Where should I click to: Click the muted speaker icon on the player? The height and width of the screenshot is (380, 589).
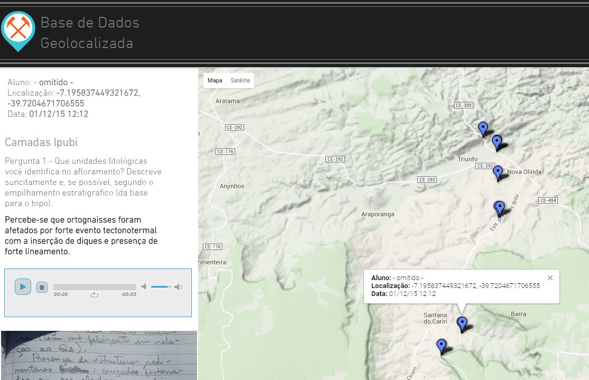[144, 286]
